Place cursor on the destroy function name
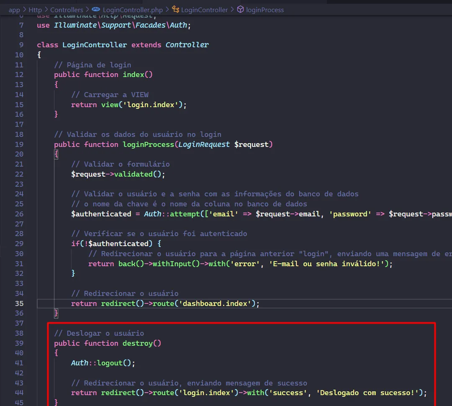Image resolution: width=452 pixels, height=406 pixels. tap(137, 343)
